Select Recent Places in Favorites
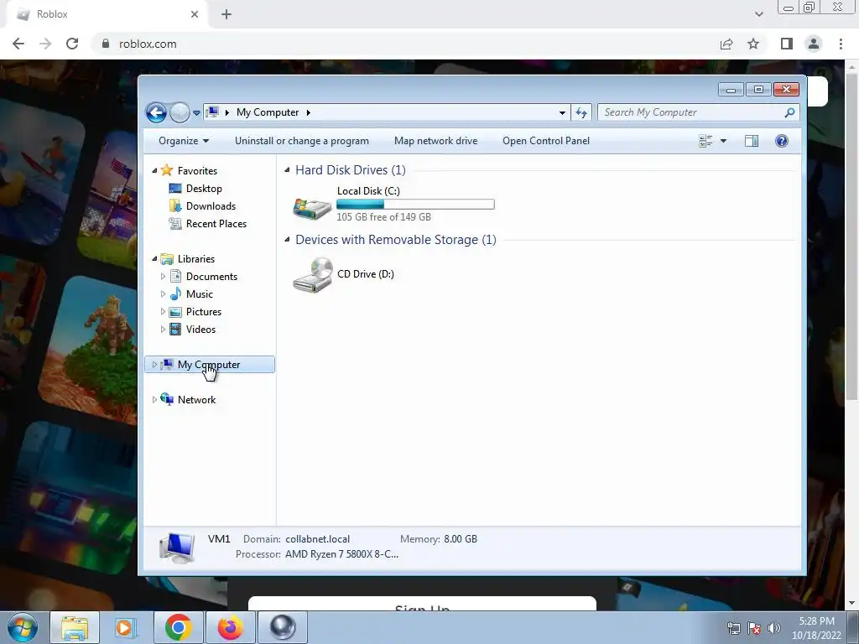 click(216, 223)
